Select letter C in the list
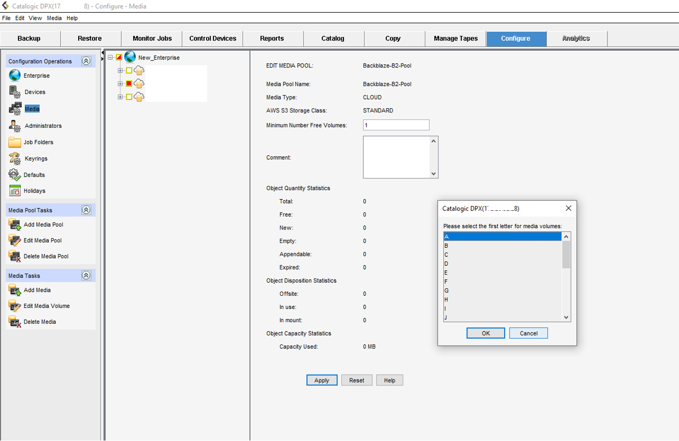This screenshot has width=679, height=441. click(x=502, y=255)
